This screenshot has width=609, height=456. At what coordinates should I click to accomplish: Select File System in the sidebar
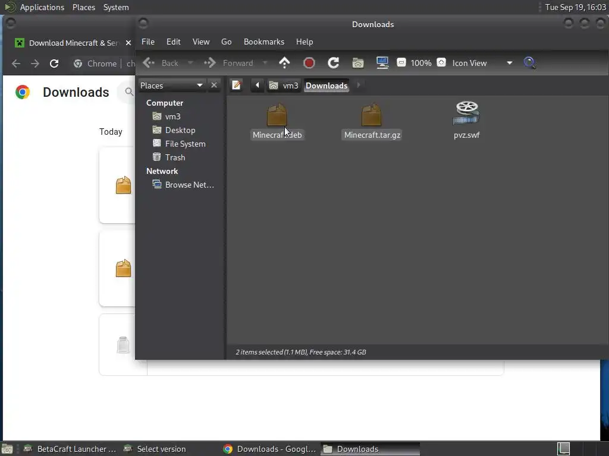pyautogui.click(x=185, y=144)
